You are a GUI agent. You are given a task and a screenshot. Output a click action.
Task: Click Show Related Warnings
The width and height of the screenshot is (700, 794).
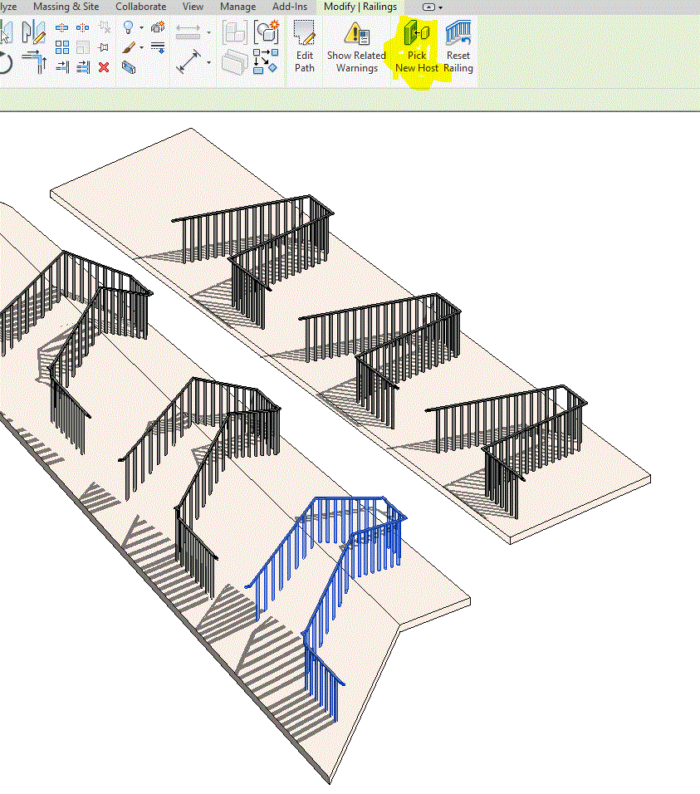356,46
